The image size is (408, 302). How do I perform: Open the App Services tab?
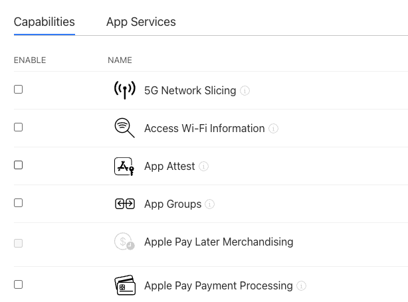point(141,22)
